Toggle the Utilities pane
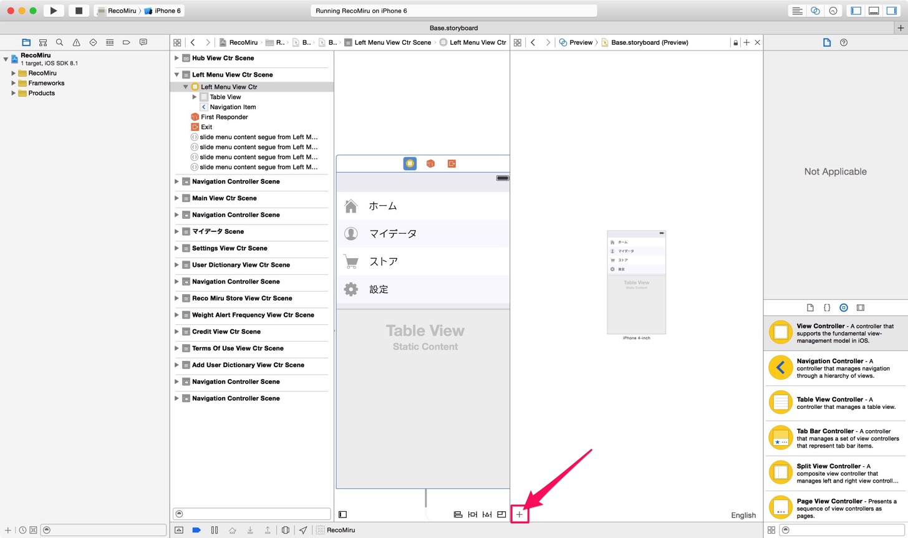This screenshot has height=538, width=908. pyautogui.click(x=892, y=11)
